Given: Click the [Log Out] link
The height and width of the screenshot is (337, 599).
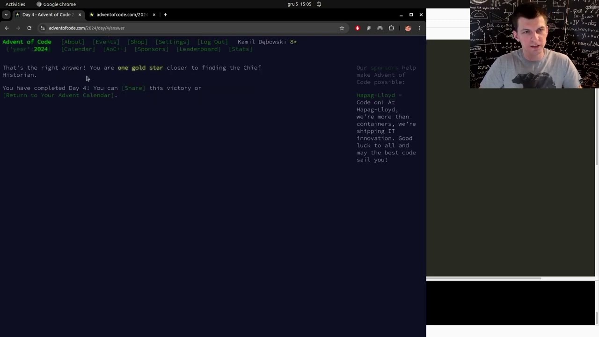Looking at the screenshot, I should click(212, 42).
